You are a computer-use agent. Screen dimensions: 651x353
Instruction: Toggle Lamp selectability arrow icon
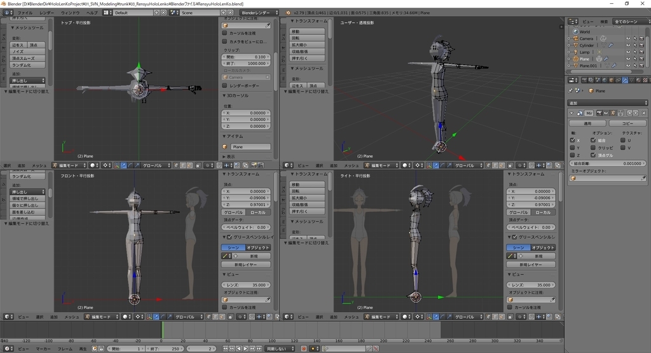(635, 52)
